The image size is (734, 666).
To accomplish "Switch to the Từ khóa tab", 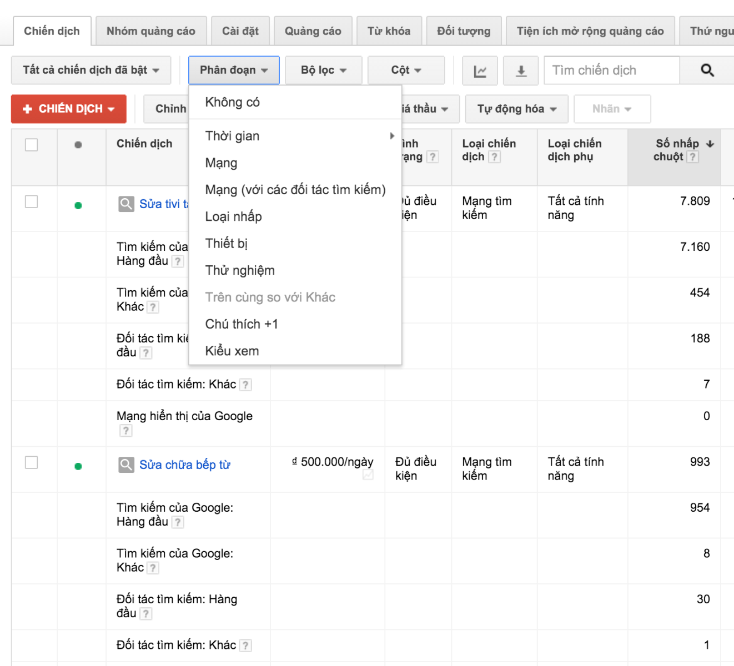I will pos(389,31).
